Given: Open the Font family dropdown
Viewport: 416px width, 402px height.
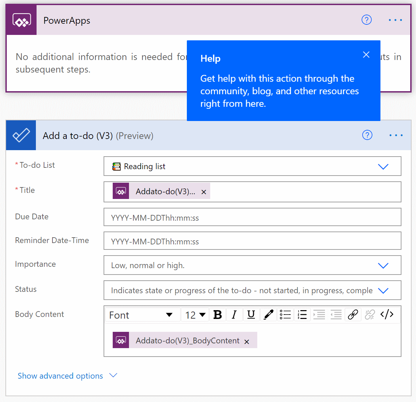Looking at the screenshot, I should pos(142,315).
